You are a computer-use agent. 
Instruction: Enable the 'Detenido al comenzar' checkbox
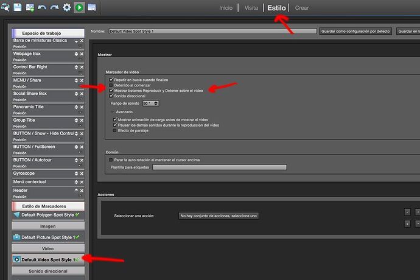[x=111, y=85]
